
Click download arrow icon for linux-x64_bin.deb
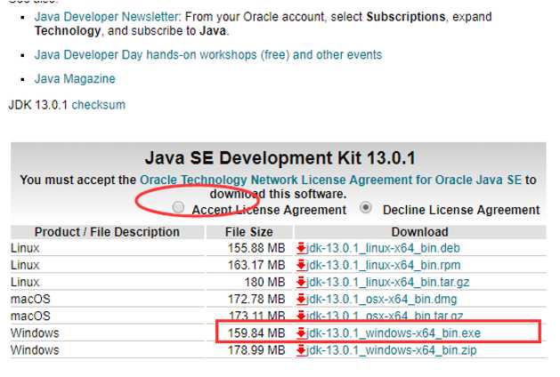(x=301, y=248)
